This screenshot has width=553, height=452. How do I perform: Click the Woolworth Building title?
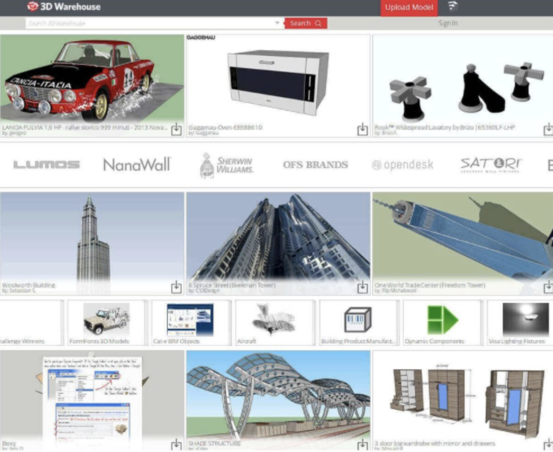point(28,285)
